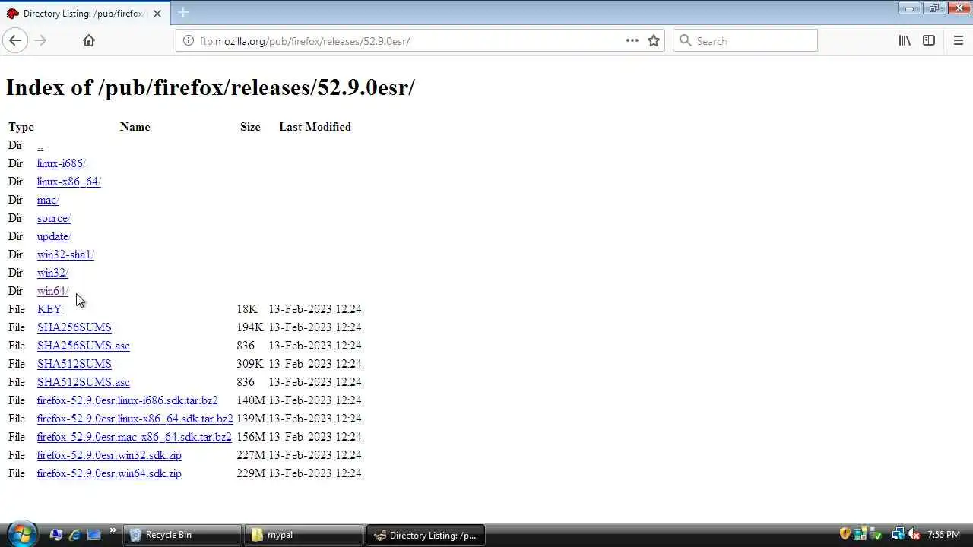
Task: Toggle the sidebars button
Action: point(929,41)
